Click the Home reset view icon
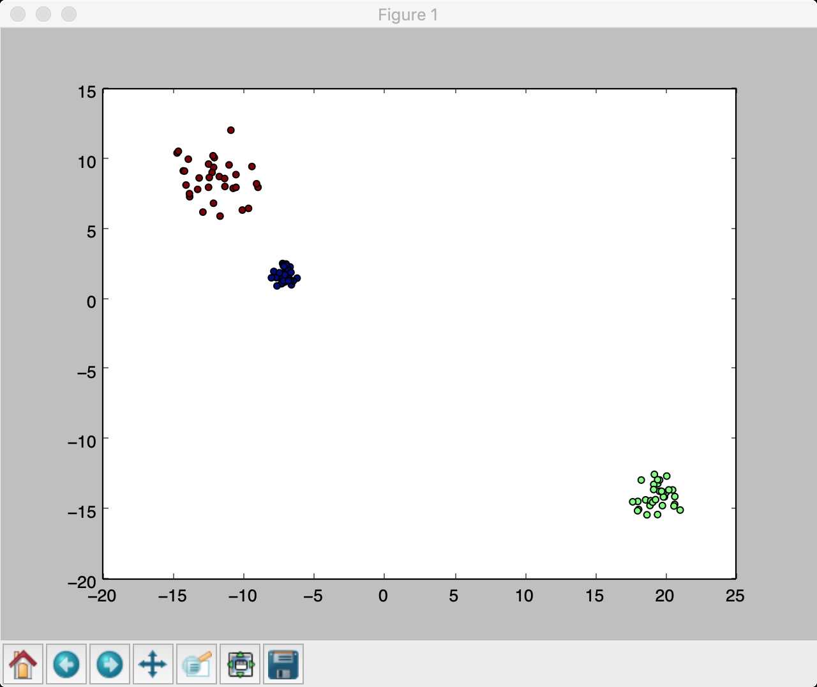817x687 pixels. [23, 664]
